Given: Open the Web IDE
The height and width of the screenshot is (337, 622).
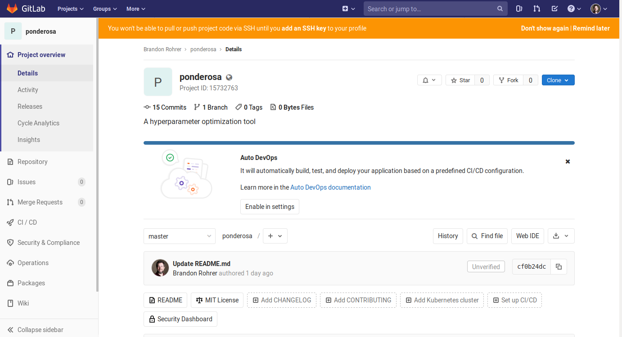Looking at the screenshot, I should pos(527,236).
